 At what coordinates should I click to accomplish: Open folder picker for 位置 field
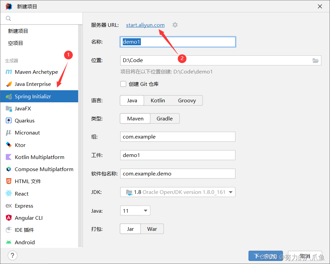tap(315, 60)
